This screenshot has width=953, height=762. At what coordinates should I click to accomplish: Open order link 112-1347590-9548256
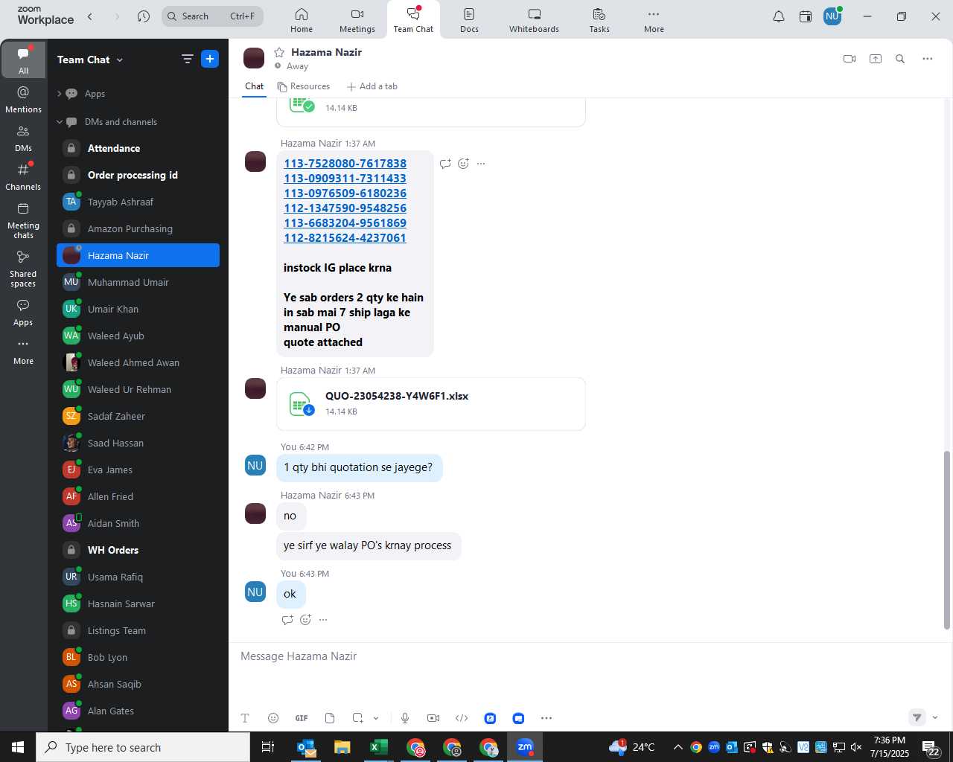click(345, 208)
